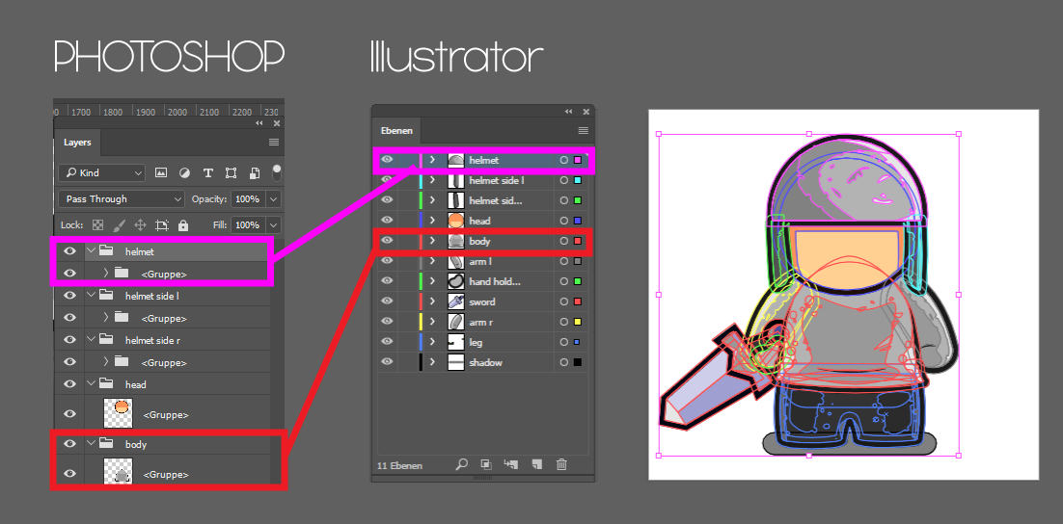Click the Fill 100% value field
The height and width of the screenshot is (524, 1063).
249,224
